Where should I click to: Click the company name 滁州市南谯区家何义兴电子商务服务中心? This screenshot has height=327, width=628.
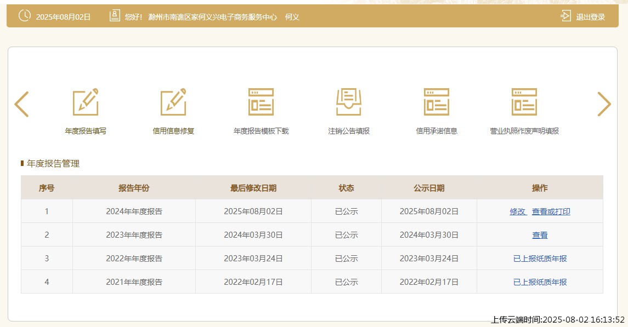(x=212, y=17)
